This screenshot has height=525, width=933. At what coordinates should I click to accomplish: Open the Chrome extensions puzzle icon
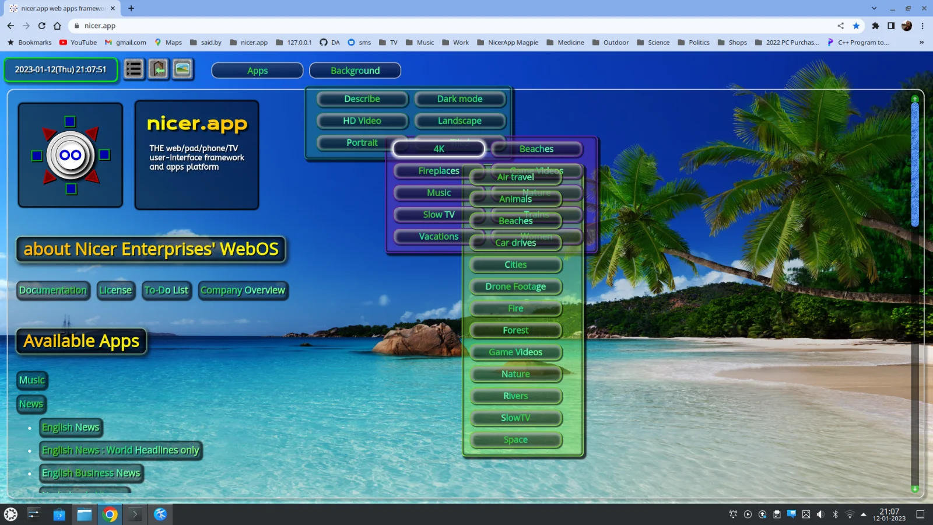[x=875, y=26]
